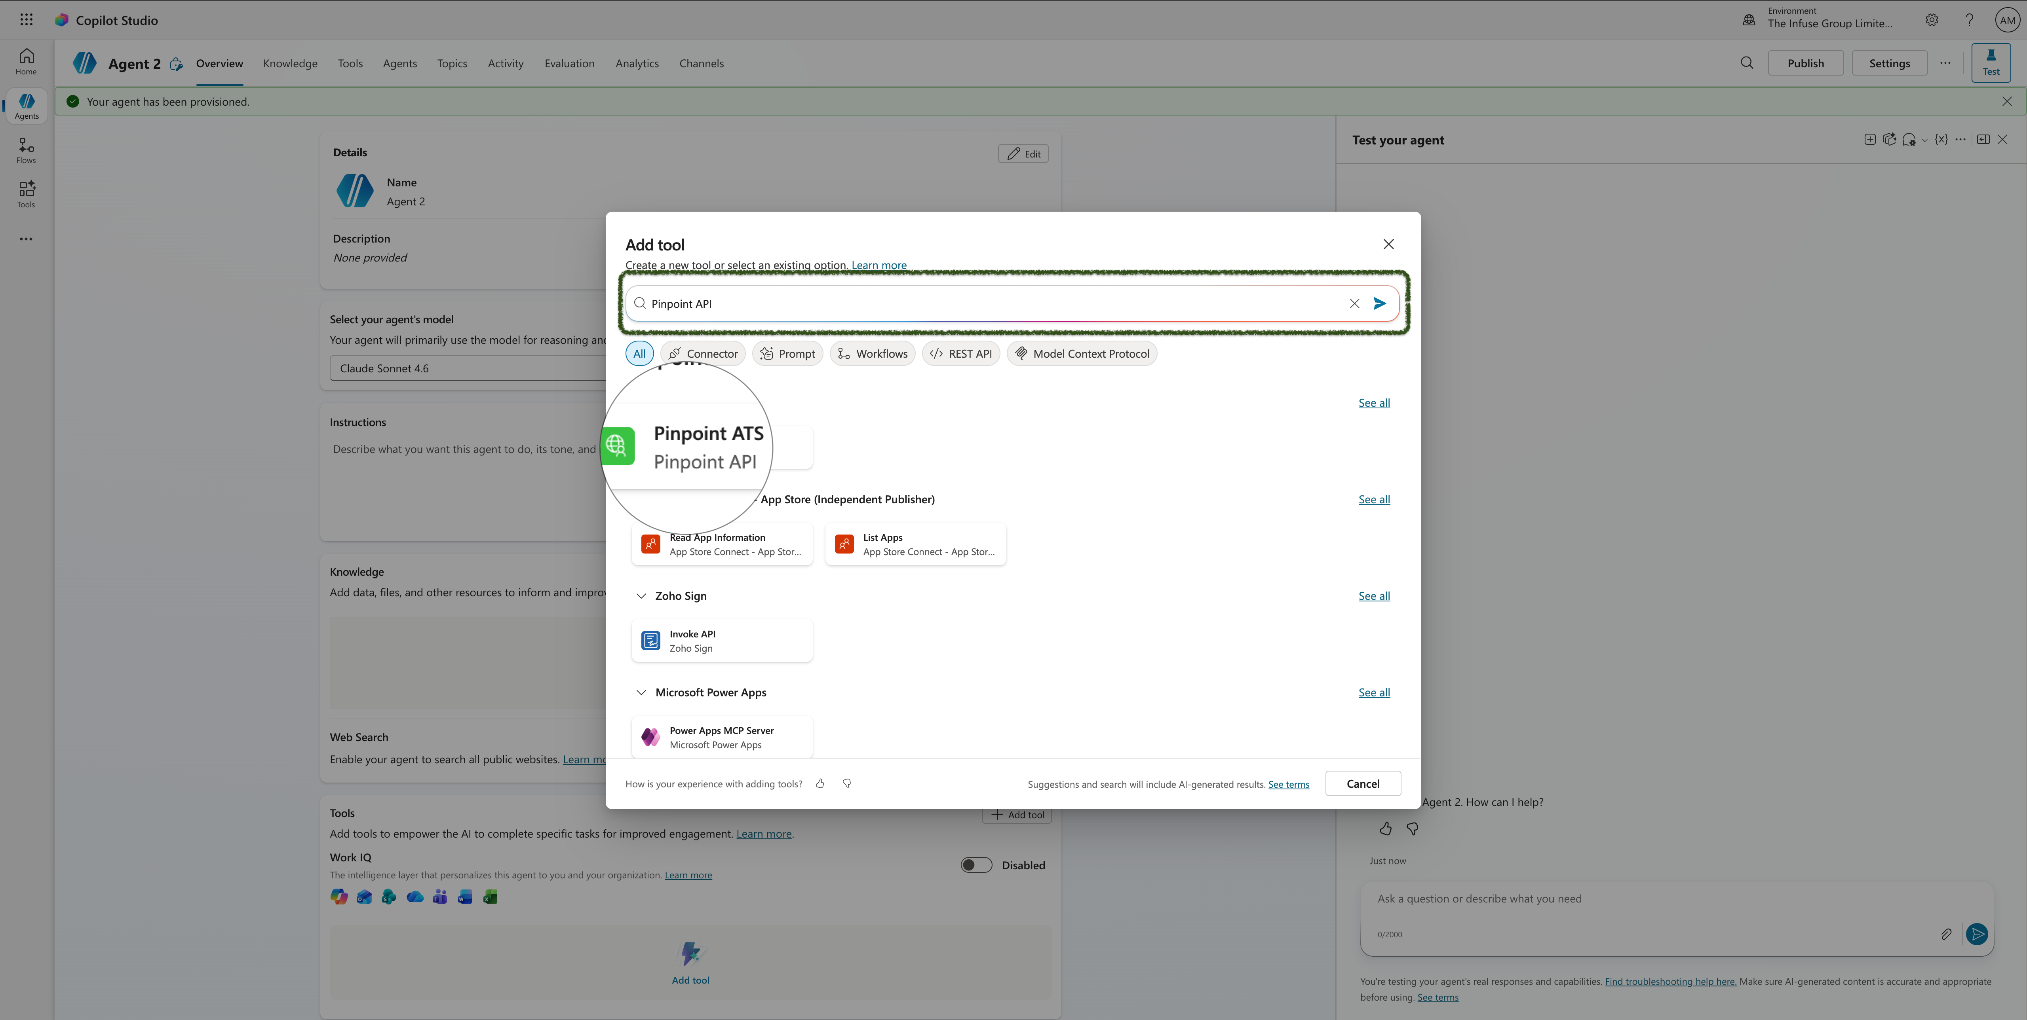The image size is (2027, 1020).
Task: Open the settings gear in header
Action: coord(1932,20)
